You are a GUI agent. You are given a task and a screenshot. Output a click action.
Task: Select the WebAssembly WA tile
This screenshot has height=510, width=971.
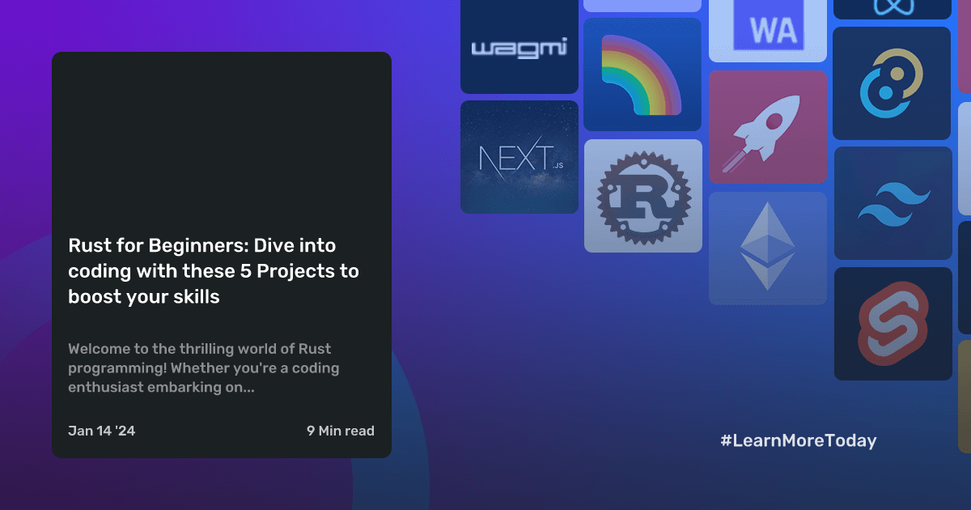pyautogui.click(x=767, y=30)
